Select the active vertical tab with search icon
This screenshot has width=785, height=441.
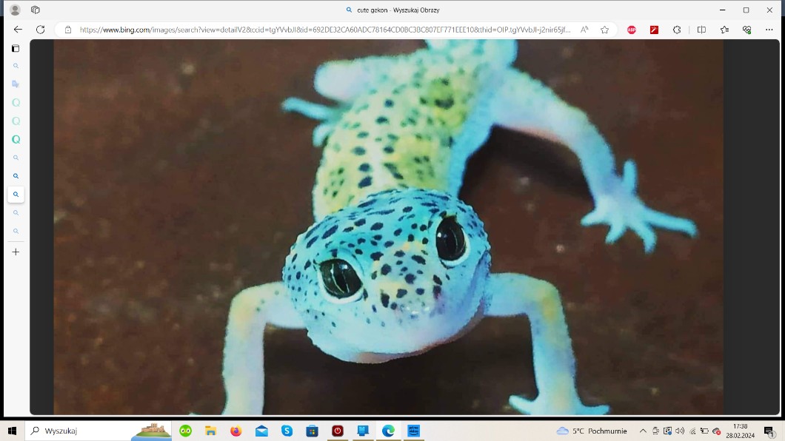[x=16, y=195]
